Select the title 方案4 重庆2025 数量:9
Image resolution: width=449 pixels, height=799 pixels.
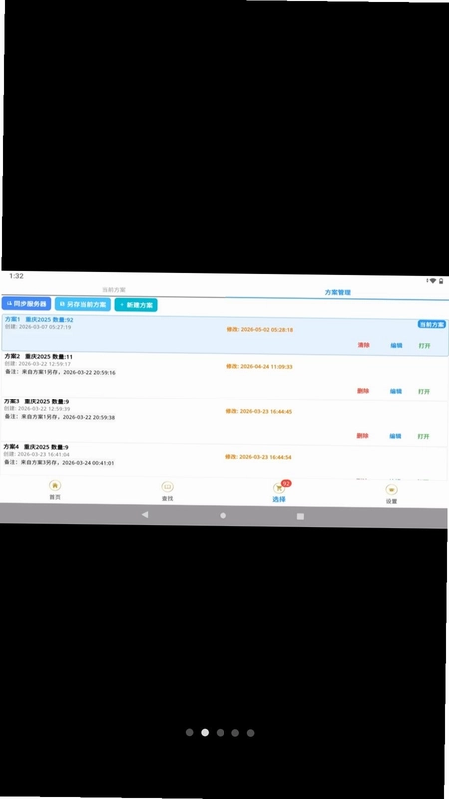click(36, 447)
